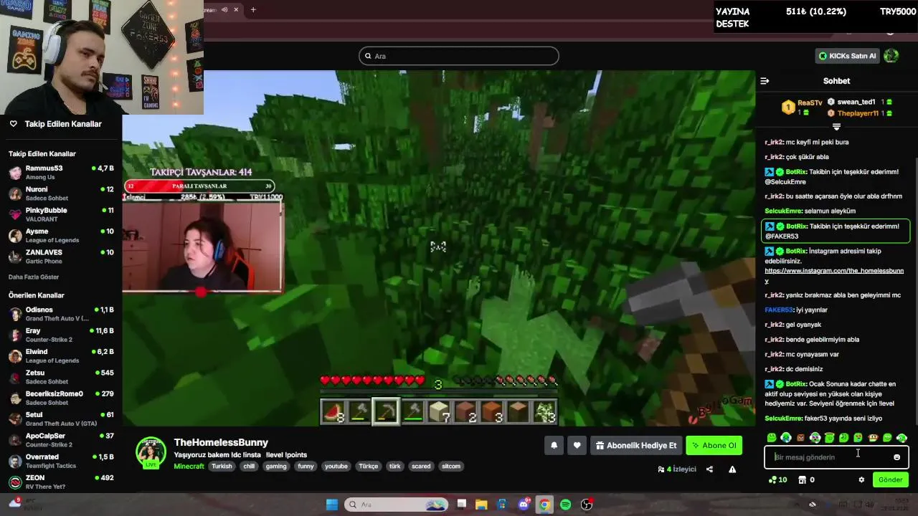918x516 pixels.
Task: Select the youtube tag
Action: click(x=336, y=466)
